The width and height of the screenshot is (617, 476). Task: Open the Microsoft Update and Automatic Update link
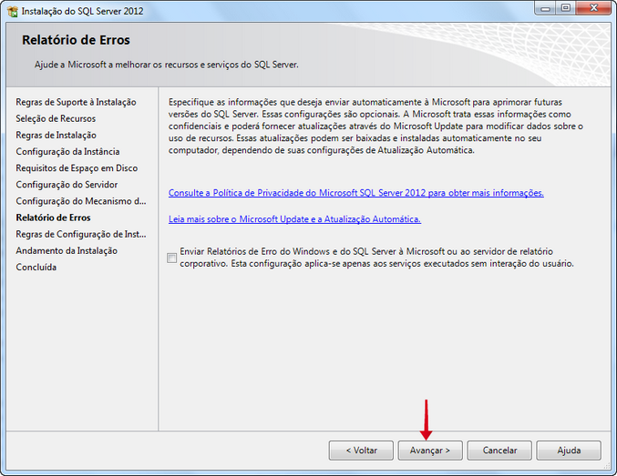[x=294, y=219]
